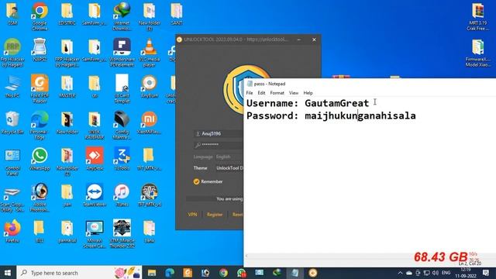Open Control Panel desktop icon

tap(12, 162)
